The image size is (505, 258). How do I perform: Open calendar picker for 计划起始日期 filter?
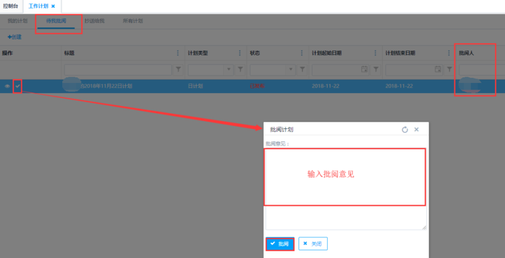click(x=364, y=70)
